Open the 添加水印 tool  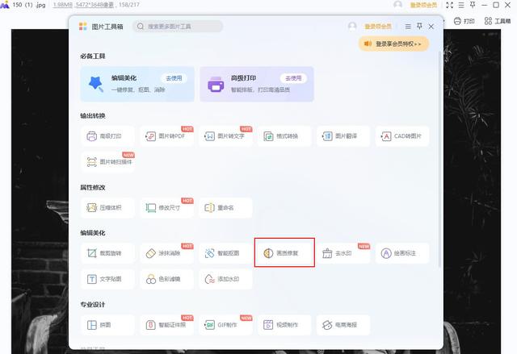pyautogui.click(x=225, y=279)
